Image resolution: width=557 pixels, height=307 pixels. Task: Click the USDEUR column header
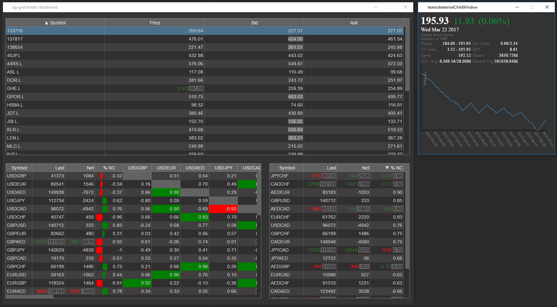(166, 168)
